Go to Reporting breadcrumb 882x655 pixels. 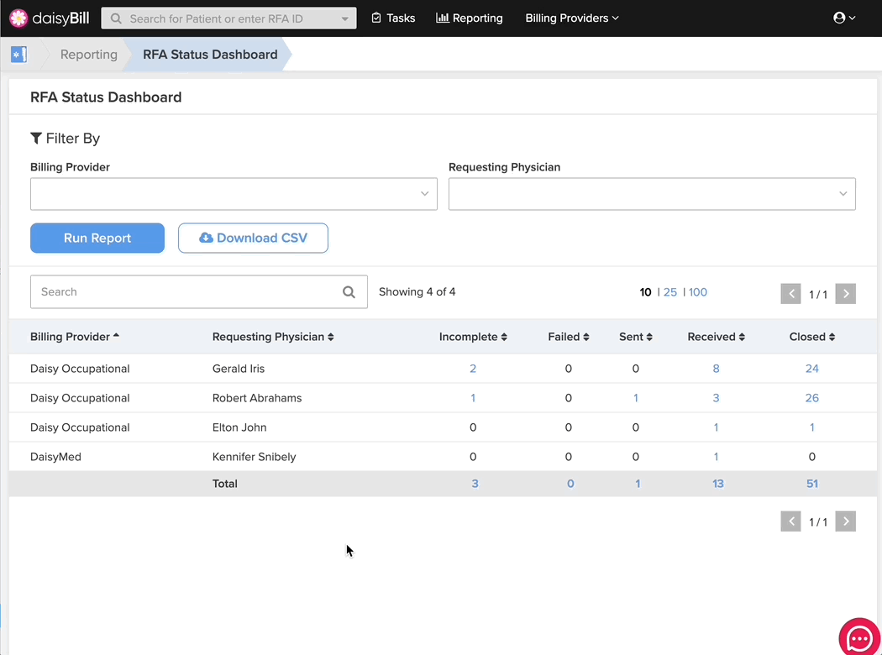coord(89,55)
